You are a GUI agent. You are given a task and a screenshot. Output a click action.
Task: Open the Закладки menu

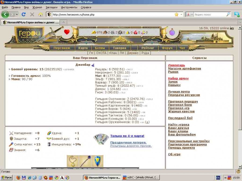(x=51, y=7)
